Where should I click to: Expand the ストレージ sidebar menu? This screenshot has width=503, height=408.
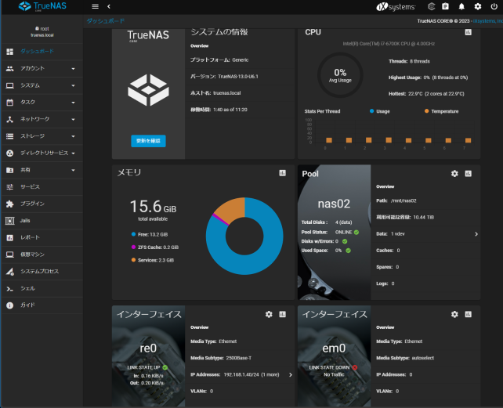42,136
